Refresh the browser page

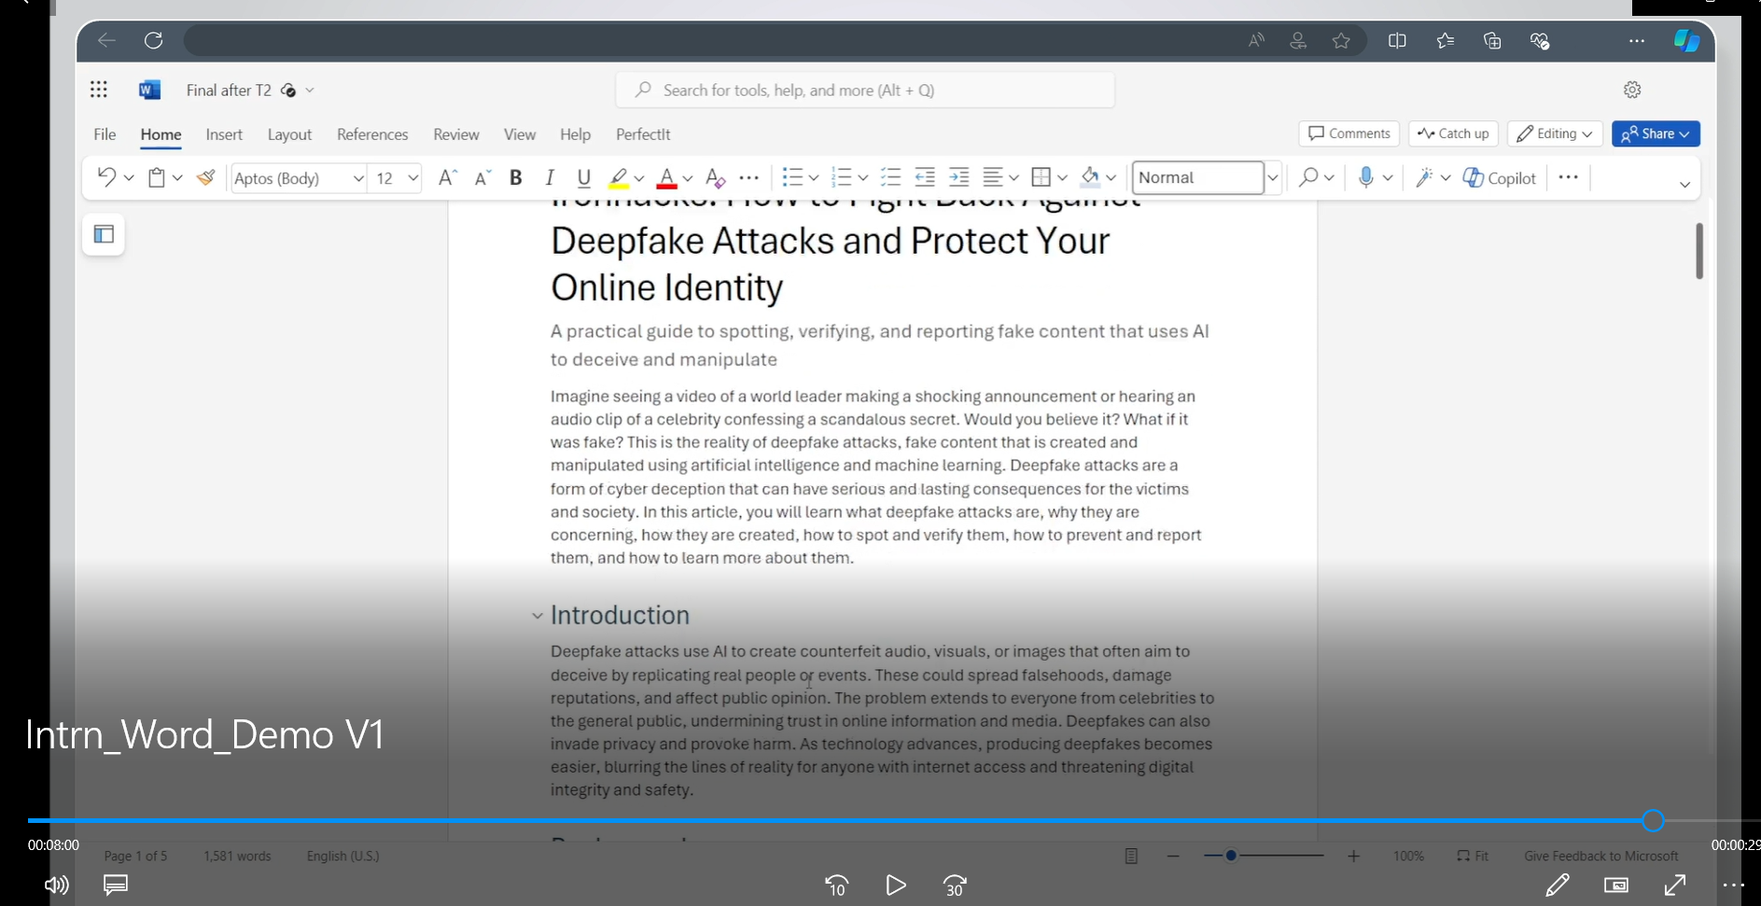(x=154, y=40)
